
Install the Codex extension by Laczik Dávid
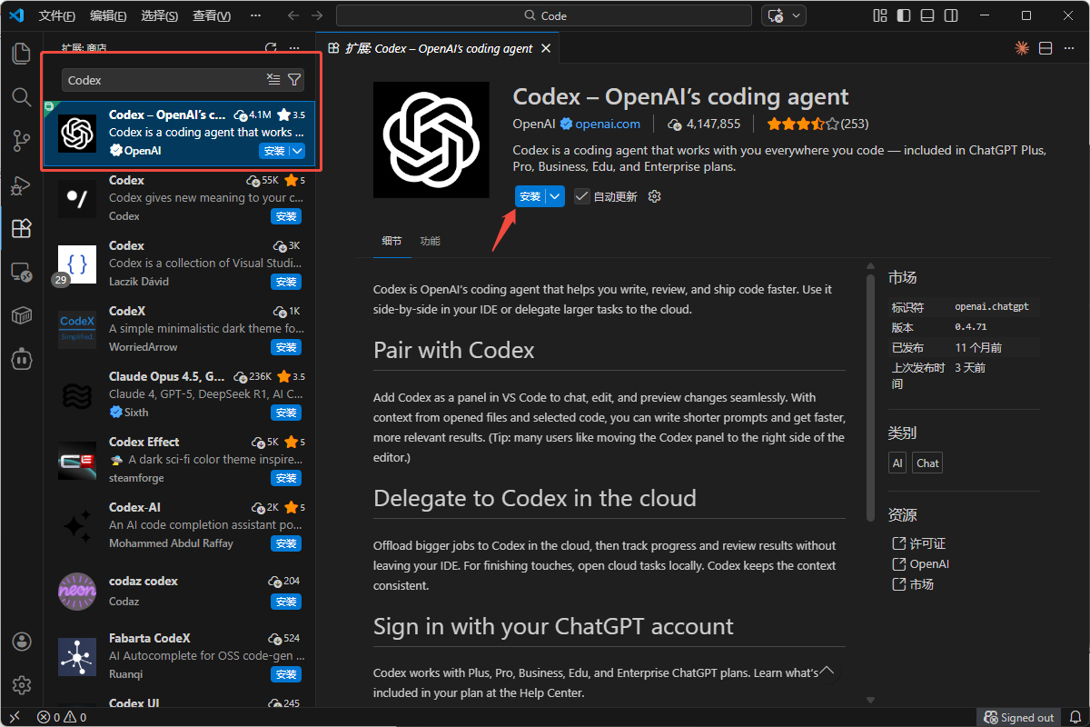pyautogui.click(x=286, y=282)
